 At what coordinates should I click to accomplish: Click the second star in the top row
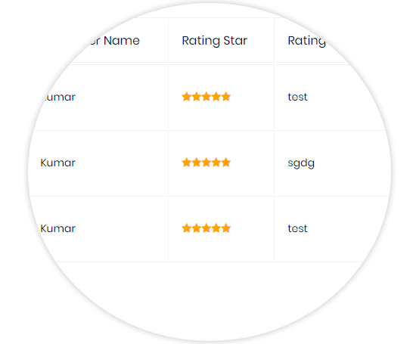click(197, 97)
